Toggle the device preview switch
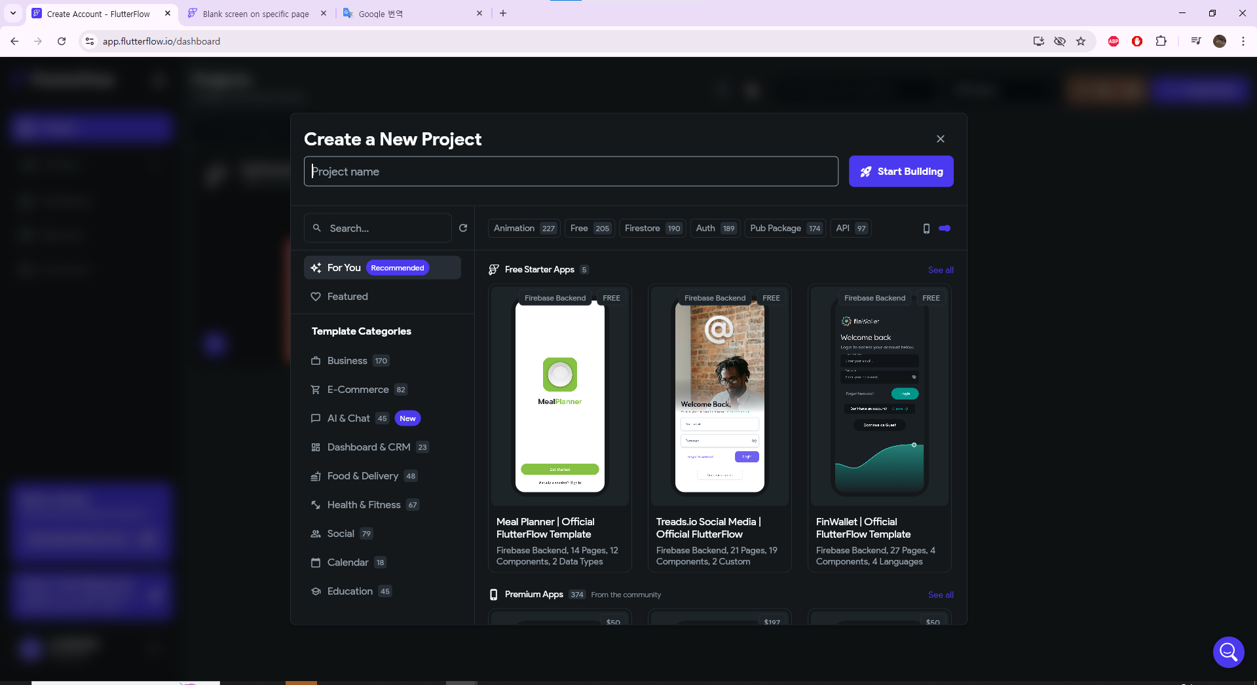1257x685 pixels. (x=945, y=229)
